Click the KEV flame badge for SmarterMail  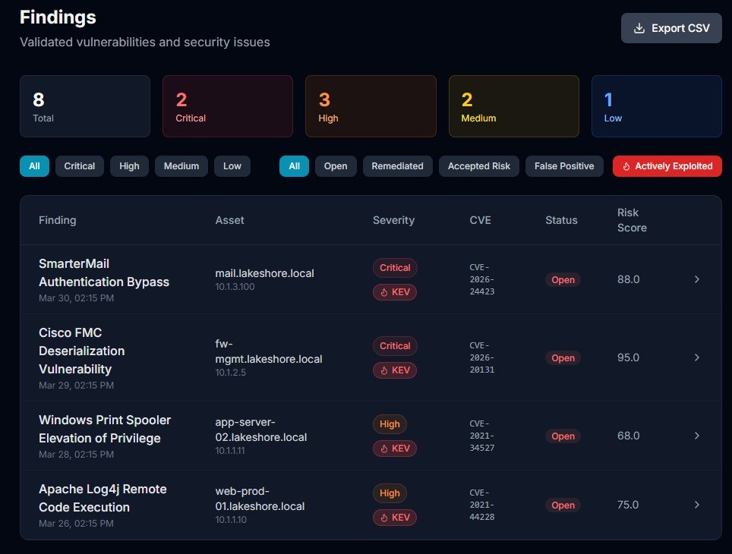395,292
